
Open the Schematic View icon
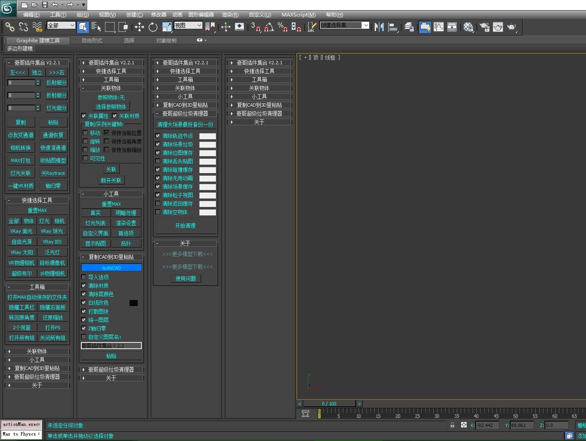click(452, 27)
